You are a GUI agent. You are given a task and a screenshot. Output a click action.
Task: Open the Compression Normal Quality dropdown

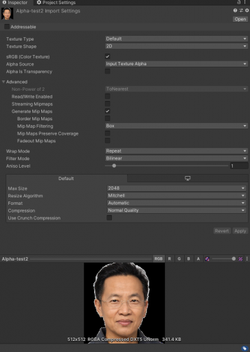tap(177, 210)
